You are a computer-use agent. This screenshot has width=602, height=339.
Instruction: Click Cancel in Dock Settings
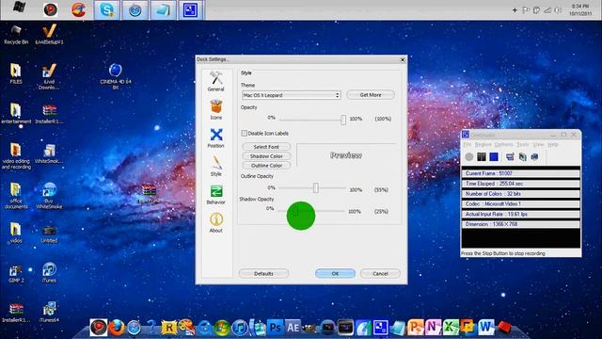click(380, 274)
